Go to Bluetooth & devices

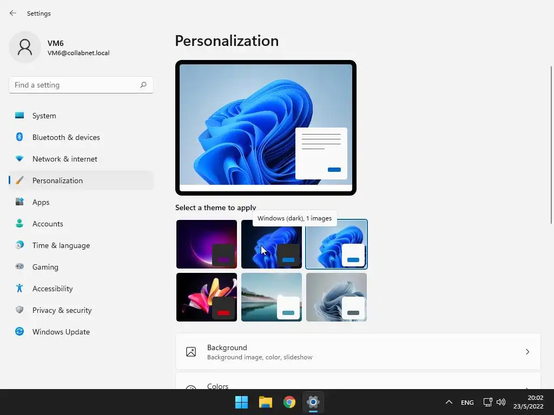coord(81,137)
